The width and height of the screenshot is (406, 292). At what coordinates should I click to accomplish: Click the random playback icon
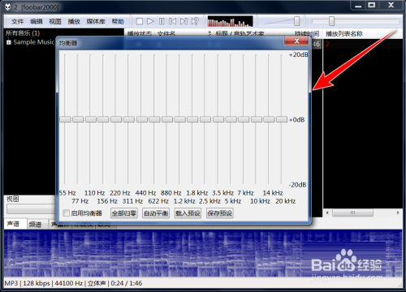tap(195, 21)
